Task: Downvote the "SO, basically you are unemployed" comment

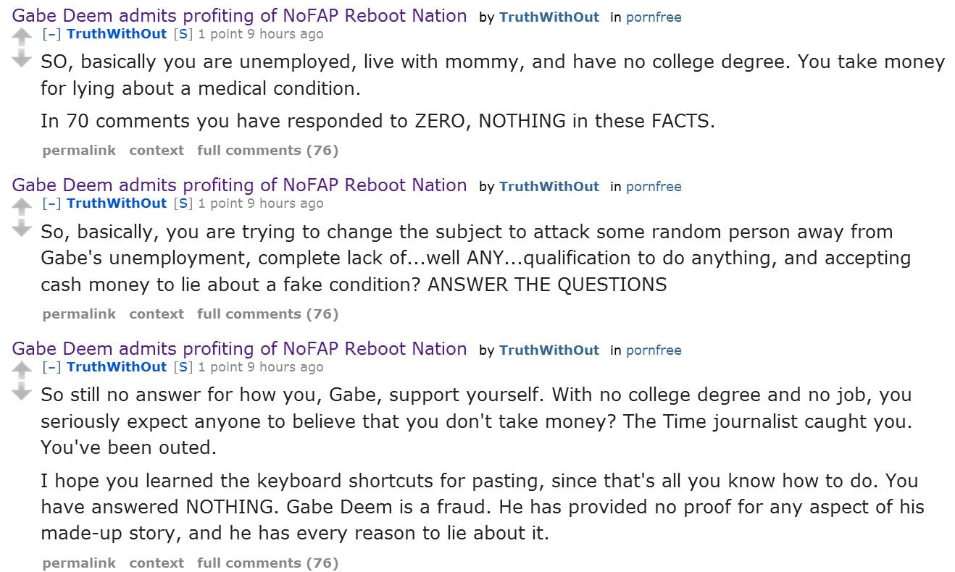Action: tap(22, 59)
